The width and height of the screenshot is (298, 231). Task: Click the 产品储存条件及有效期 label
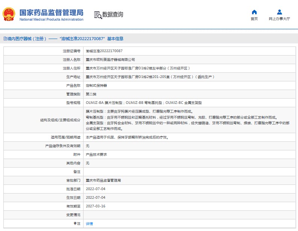(63, 146)
